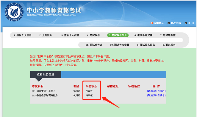Click the icon beside 修改密码

pos(169,23)
